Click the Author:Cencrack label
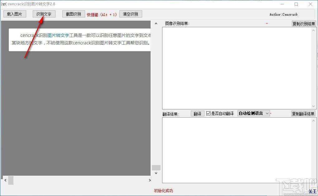The height and width of the screenshot is (196, 318). [x=283, y=14]
